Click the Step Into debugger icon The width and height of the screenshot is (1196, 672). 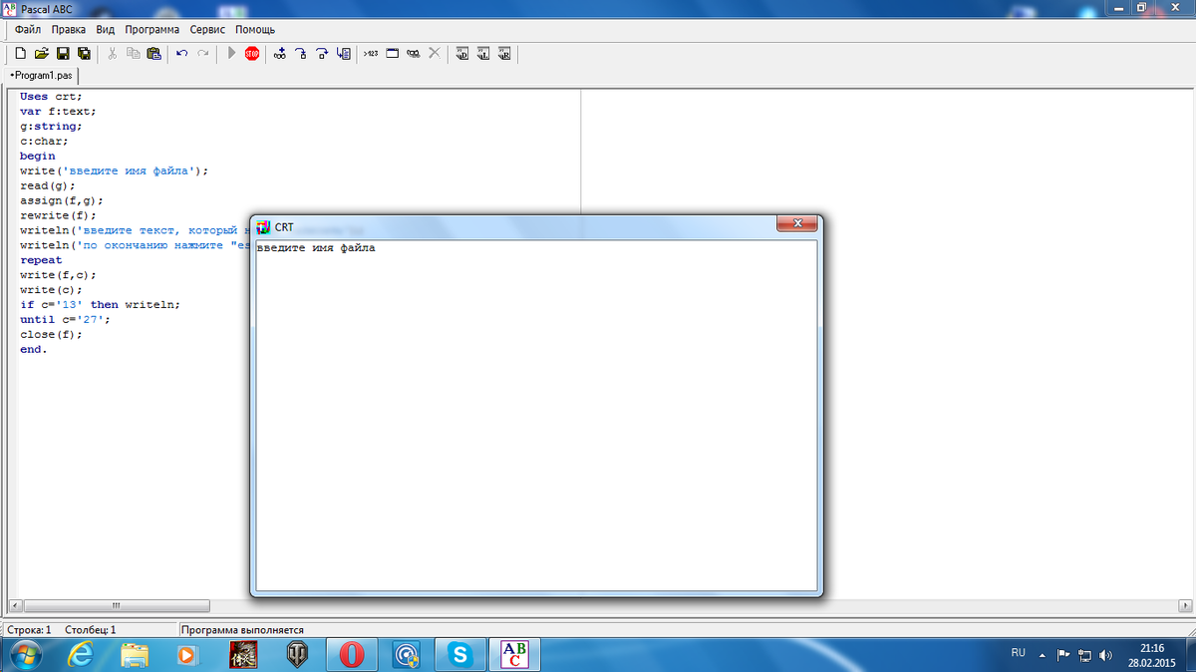pyautogui.click(x=301, y=53)
